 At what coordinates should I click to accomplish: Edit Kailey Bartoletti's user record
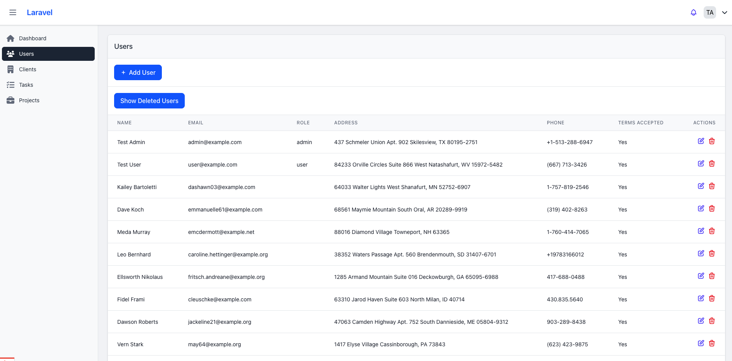click(701, 186)
